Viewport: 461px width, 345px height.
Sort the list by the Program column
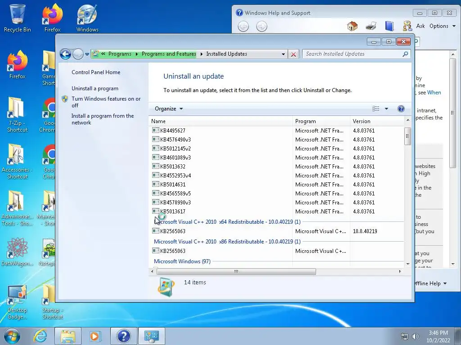tap(321, 121)
